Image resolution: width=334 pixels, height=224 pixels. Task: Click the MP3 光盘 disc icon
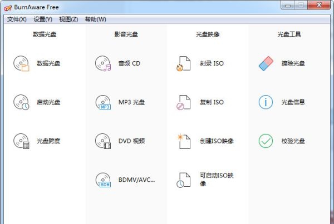click(x=103, y=102)
